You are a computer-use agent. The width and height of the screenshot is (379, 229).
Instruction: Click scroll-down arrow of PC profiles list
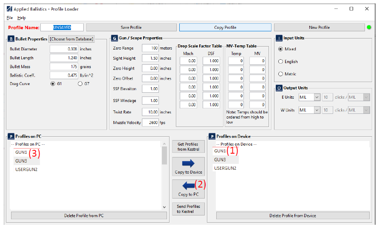[164, 207]
